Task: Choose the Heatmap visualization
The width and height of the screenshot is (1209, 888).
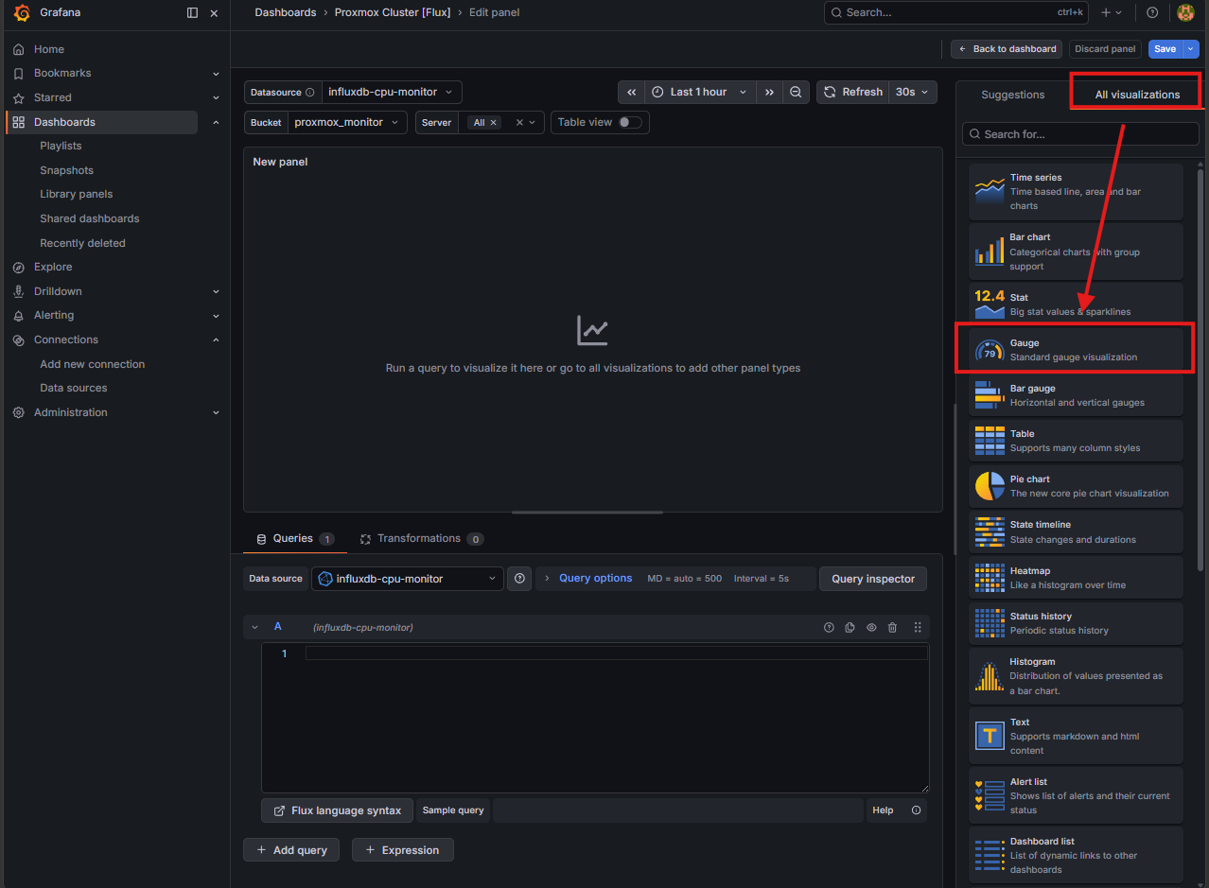Action: pos(1076,578)
